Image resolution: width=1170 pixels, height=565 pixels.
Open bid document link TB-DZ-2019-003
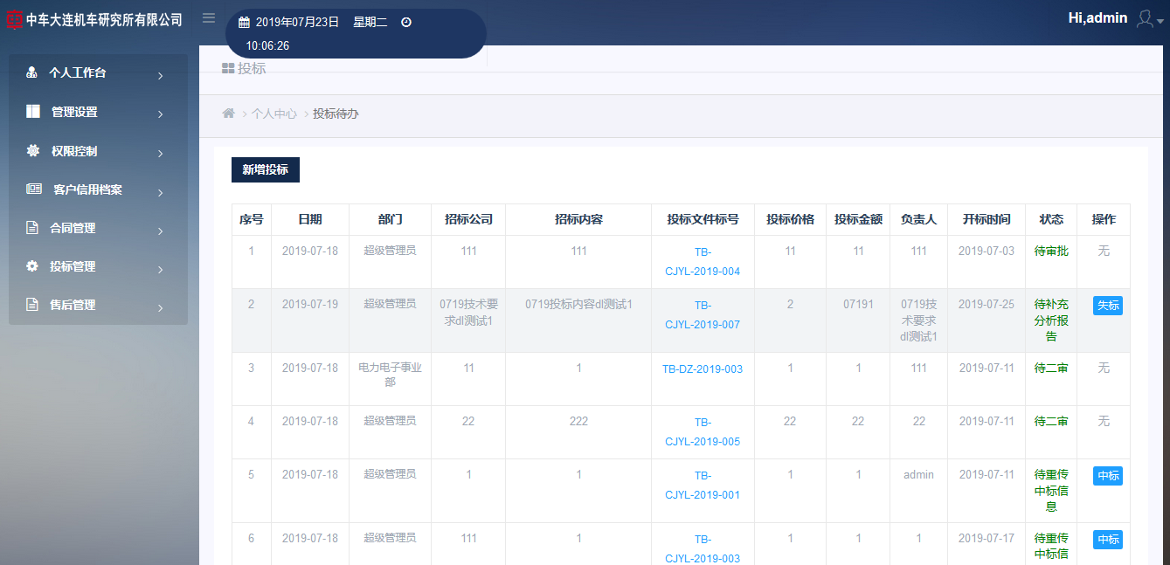(x=702, y=369)
